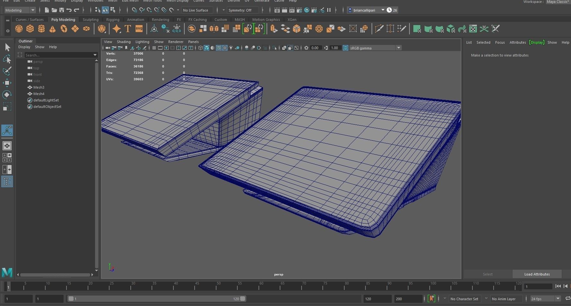The width and height of the screenshot is (571, 306).
Task: Click the green UV planar mapping icon
Action: [417, 29]
